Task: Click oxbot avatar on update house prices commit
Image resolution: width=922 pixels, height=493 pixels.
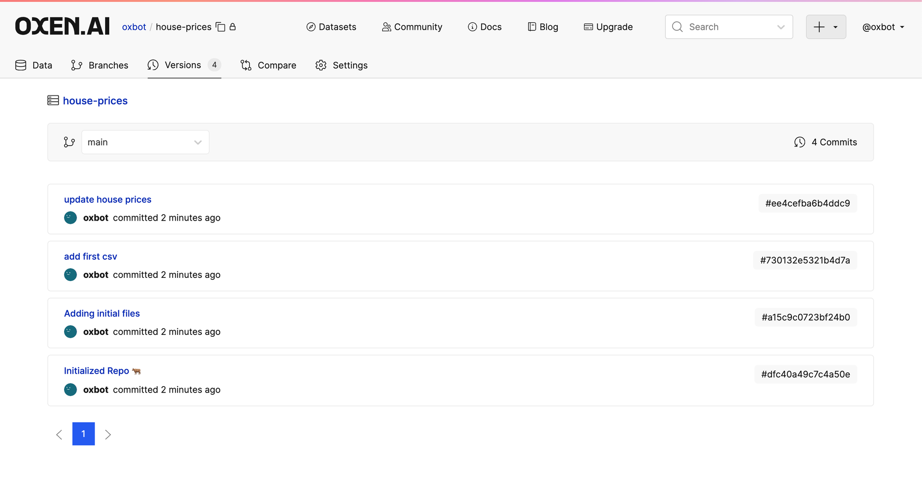Action: 71,217
